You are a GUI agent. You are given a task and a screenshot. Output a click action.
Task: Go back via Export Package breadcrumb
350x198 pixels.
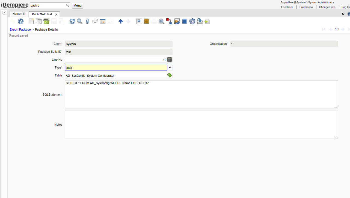pyautogui.click(x=20, y=29)
